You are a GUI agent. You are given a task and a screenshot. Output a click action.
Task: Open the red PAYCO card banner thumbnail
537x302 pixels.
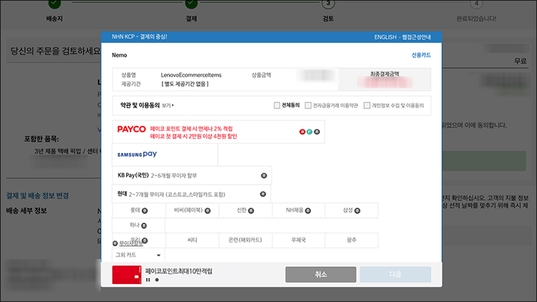coord(127,275)
